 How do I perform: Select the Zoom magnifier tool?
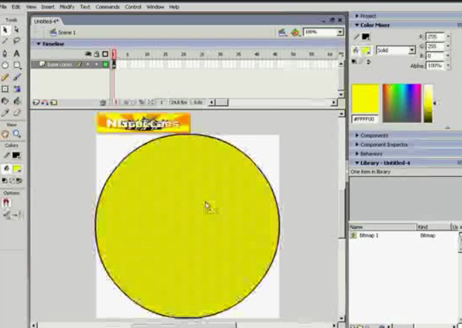point(17,135)
